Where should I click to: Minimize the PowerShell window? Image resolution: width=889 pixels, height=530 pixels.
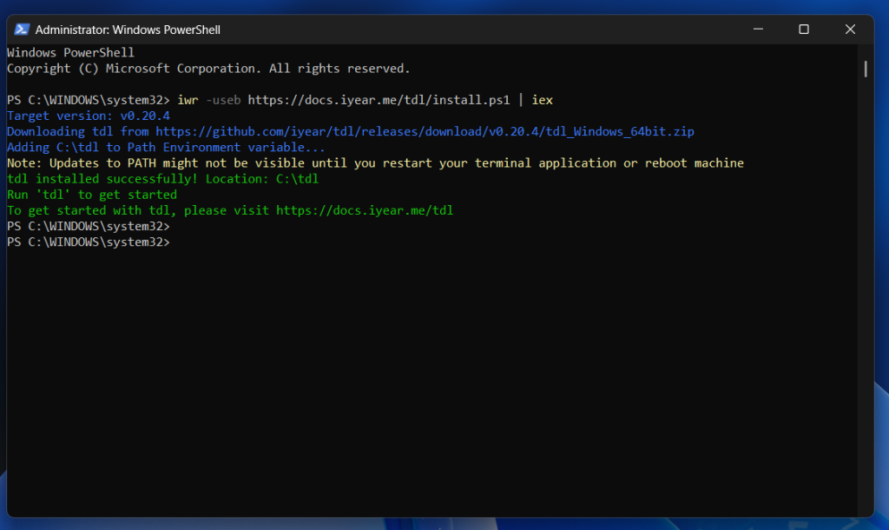758,29
